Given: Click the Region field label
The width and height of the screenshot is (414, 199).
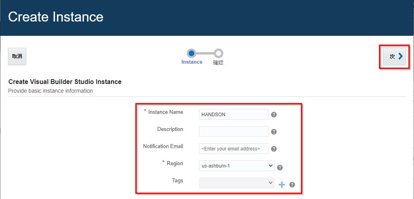Looking at the screenshot, I should pyautogui.click(x=175, y=163).
